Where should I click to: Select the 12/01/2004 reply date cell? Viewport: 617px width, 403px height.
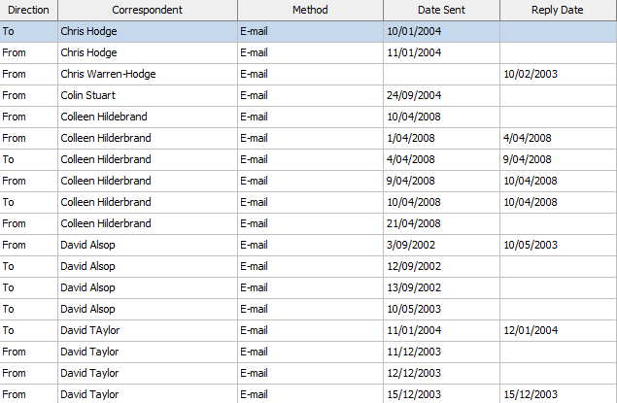coord(531,330)
